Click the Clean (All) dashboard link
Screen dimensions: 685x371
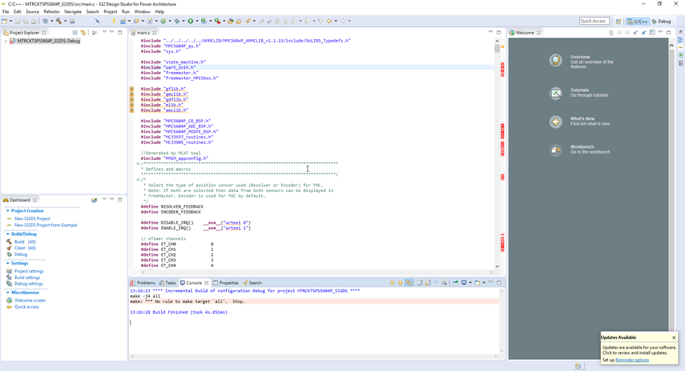pyautogui.click(x=25, y=248)
